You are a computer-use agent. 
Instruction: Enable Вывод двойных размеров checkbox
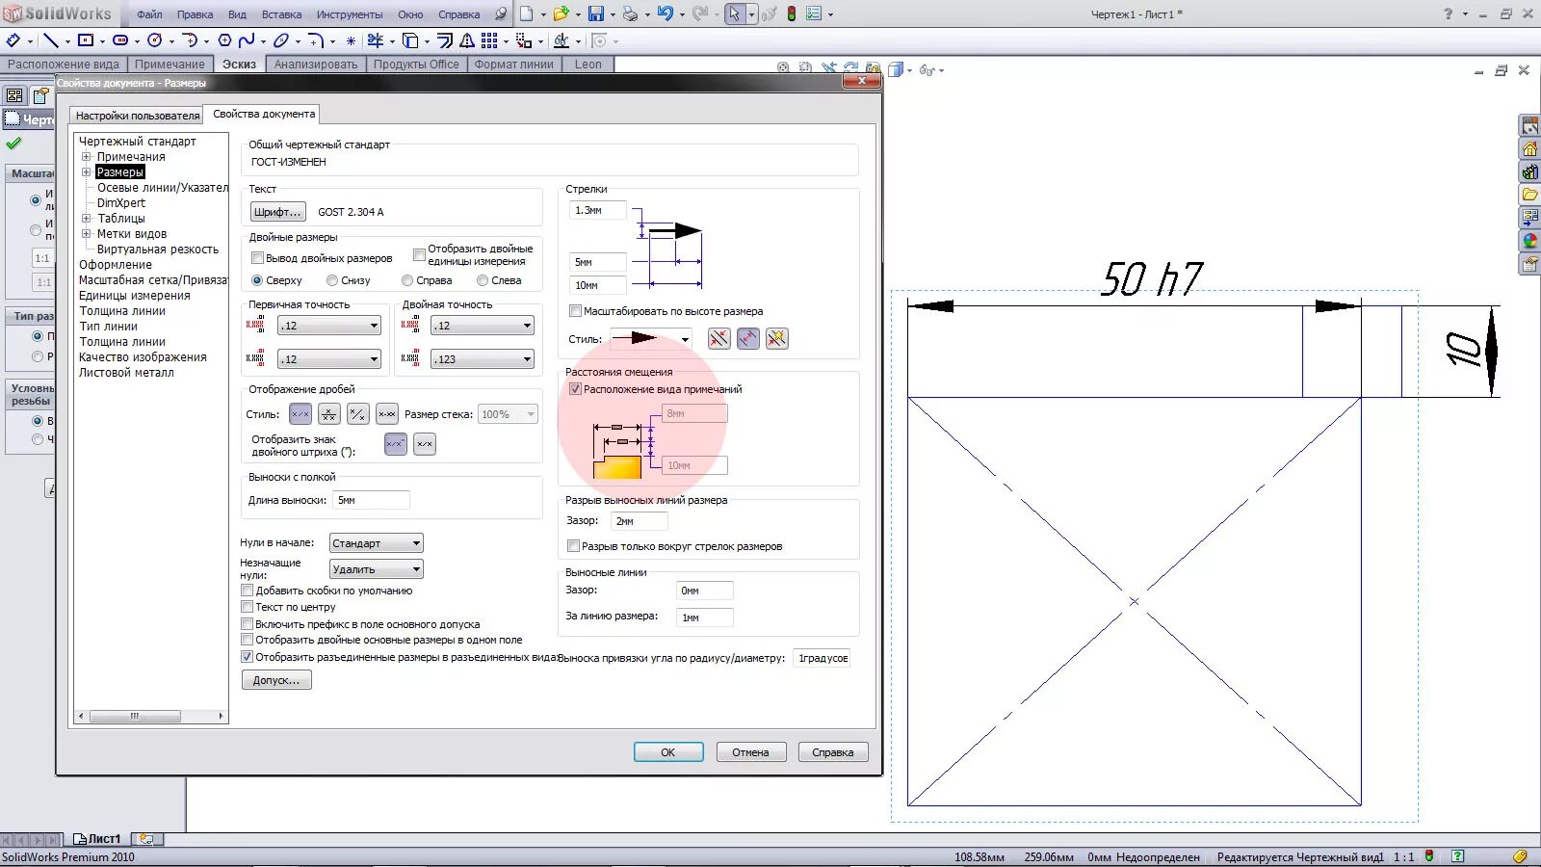pyautogui.click(x=257, y=258)
